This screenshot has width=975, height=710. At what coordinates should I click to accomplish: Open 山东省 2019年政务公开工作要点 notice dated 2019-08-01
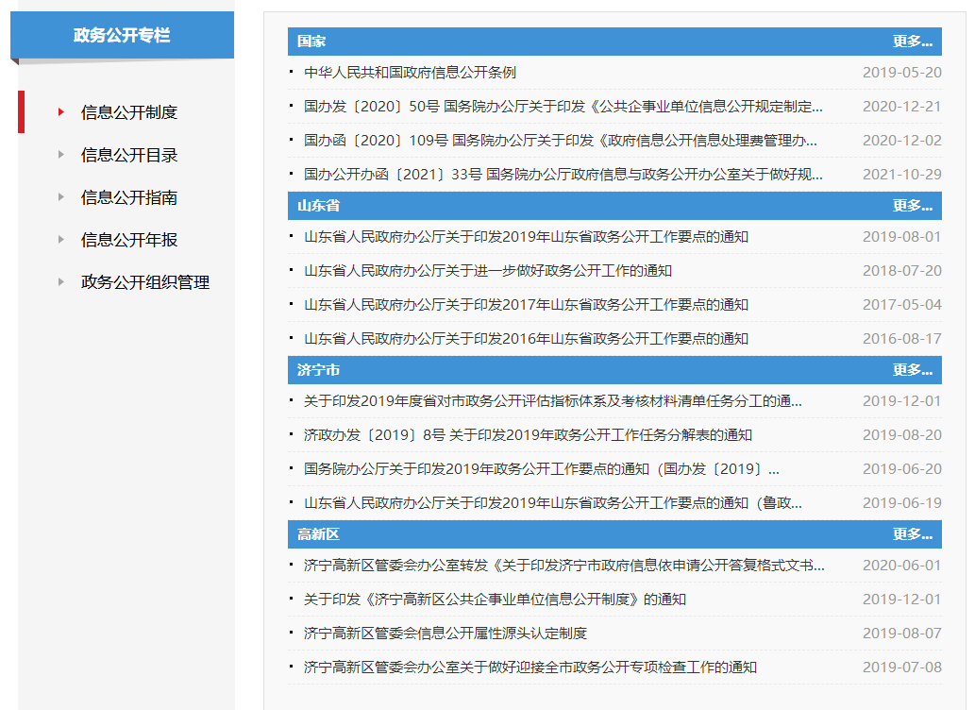pyautogui.click(x=526, y=237)
